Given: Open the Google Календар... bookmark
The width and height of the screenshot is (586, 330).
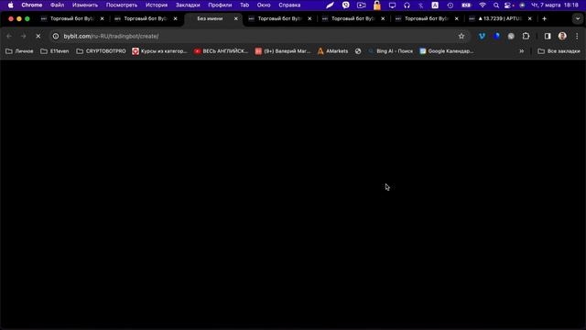Looking at the screenshot, I should pyautogui.click(x=447, y=51).
